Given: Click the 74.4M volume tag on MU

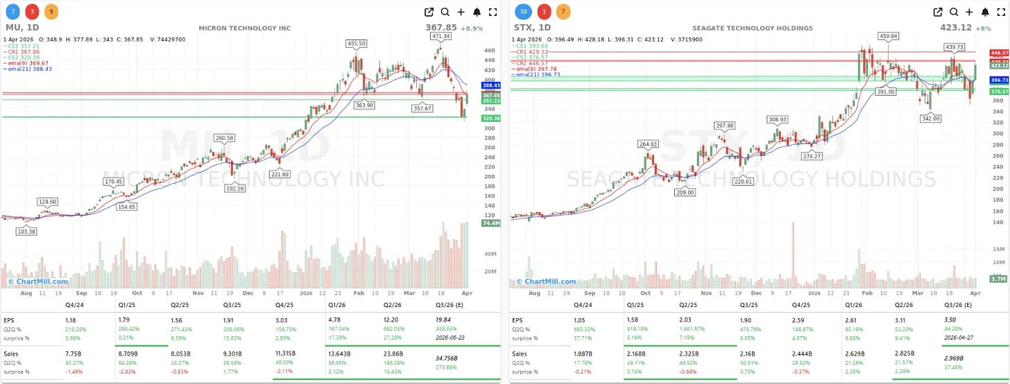Looking at the screenshot, I should click(490, 224).
